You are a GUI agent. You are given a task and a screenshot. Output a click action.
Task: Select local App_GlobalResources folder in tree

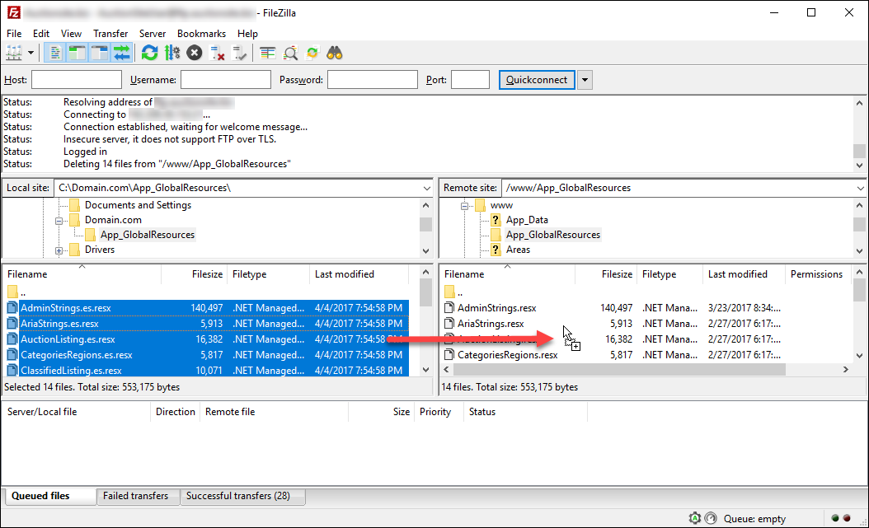tap(148, 235)
